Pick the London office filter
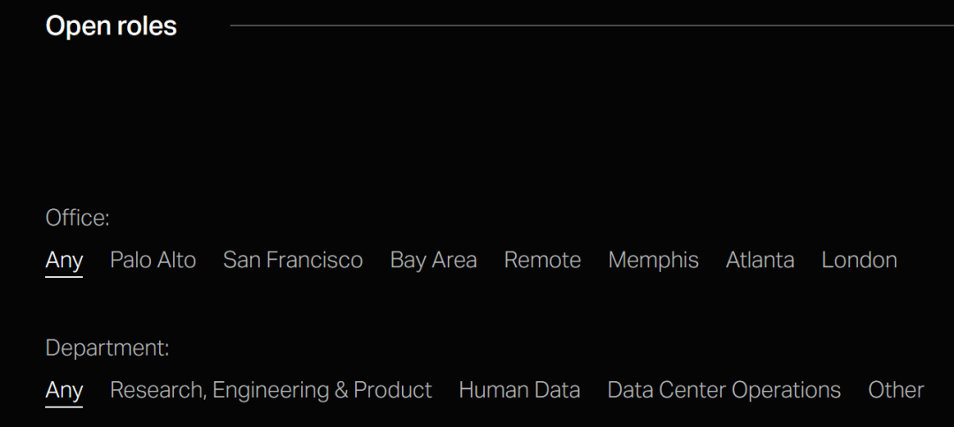 [859, 260]
